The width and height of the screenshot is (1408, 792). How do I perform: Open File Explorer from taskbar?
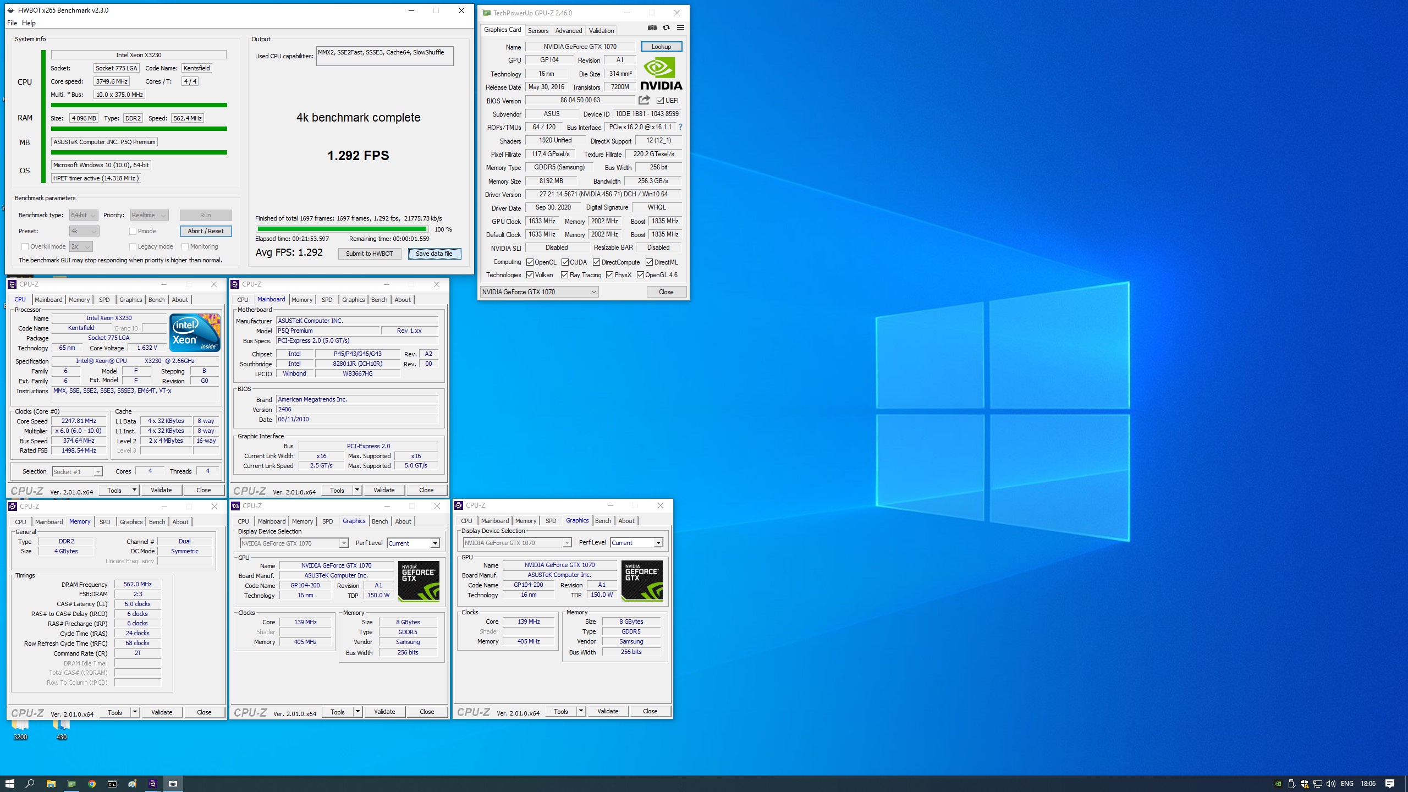click(x=51, y=784)
